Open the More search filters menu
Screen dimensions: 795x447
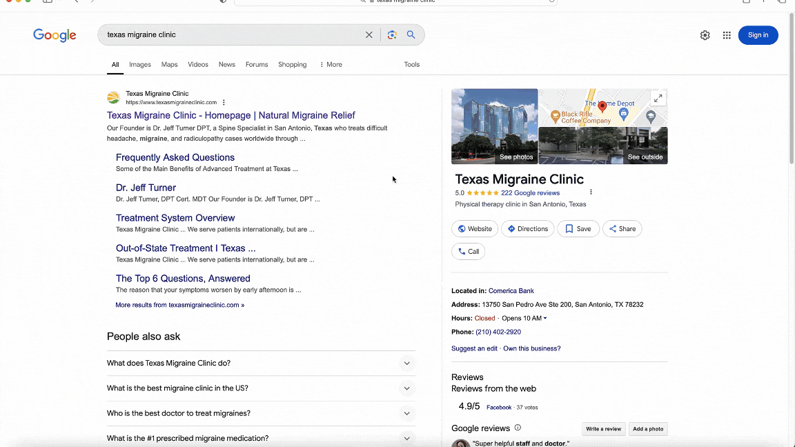(x=331, y=64)
